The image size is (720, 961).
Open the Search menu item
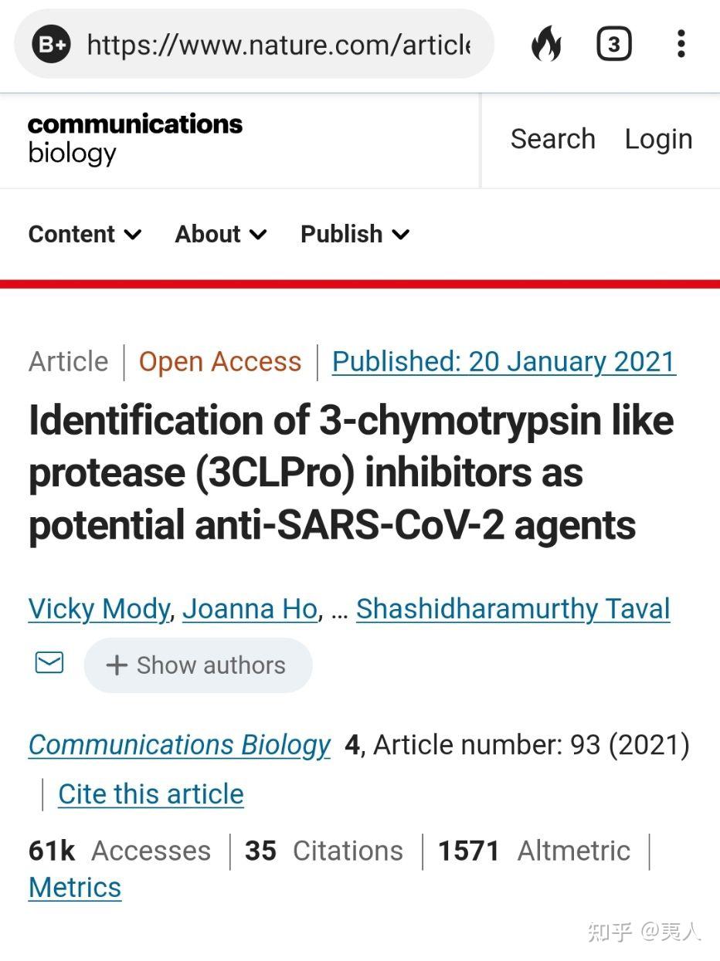553,139
